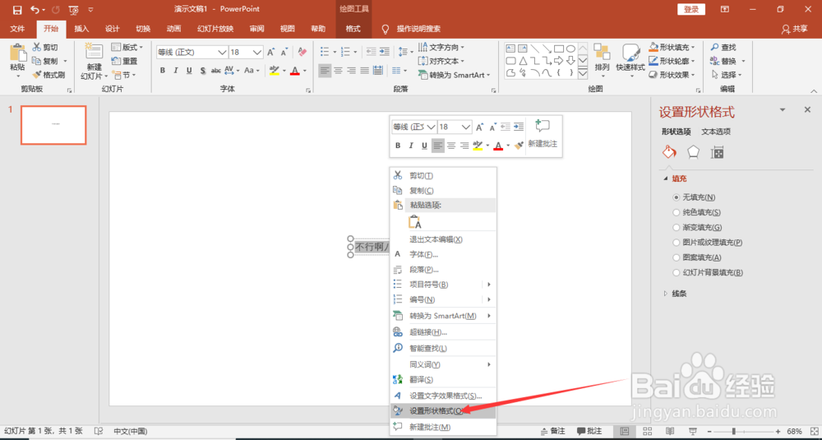Click the Sign in (登录) button
Screen dimensions: 822x440
691,9
